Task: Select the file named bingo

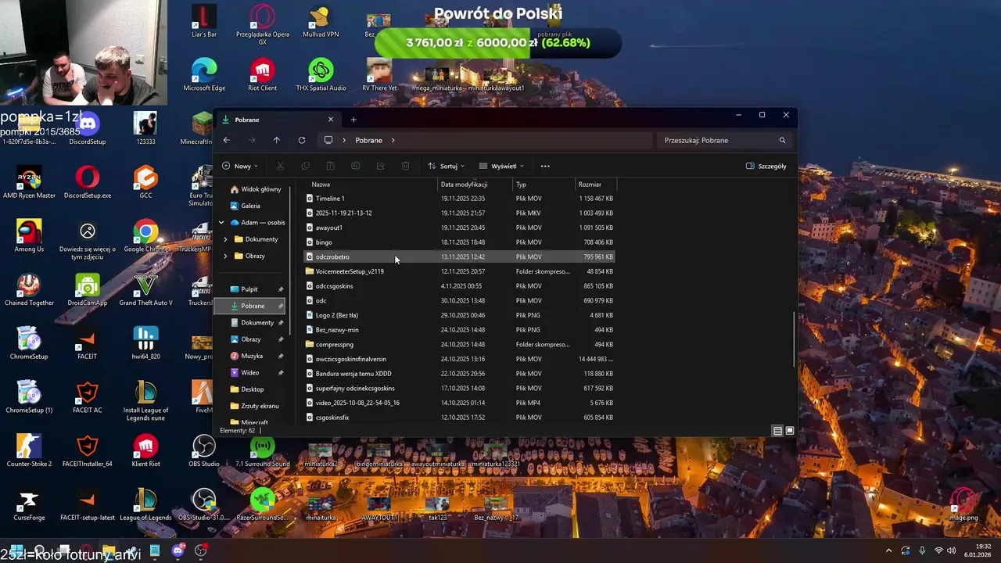Action: click(x=460, y=242)
